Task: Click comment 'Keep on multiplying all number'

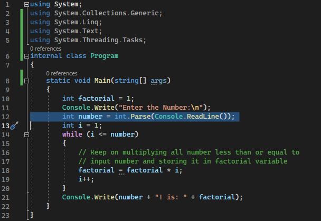Action: click(150, 152)
